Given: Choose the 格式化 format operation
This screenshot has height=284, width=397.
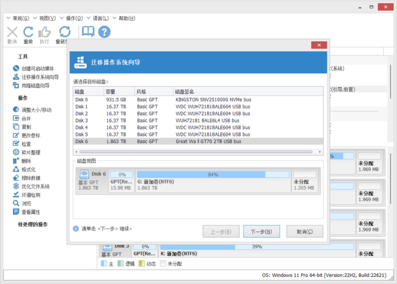Looking at the screenshot, I should tap(24, 169).
